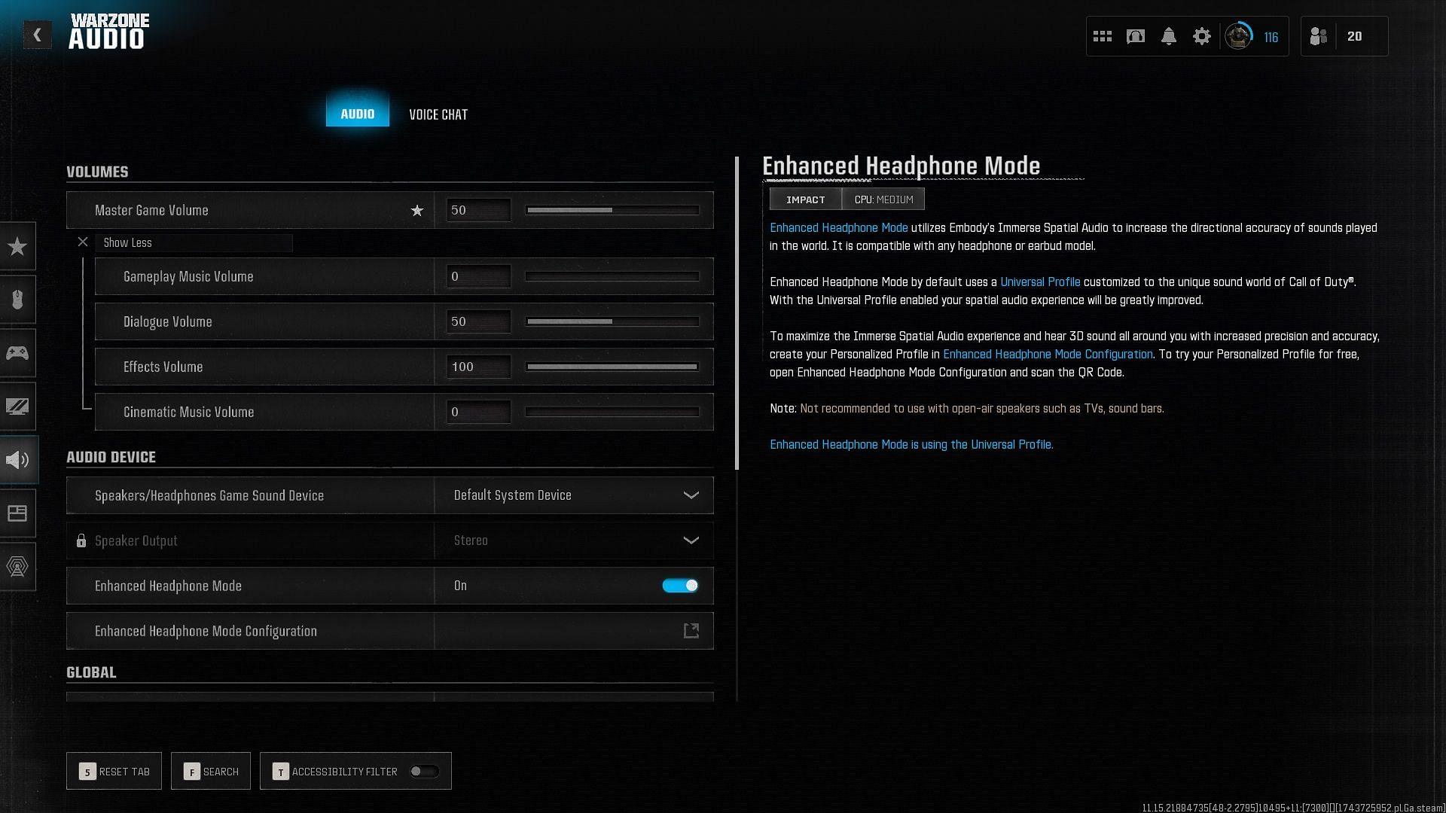Open Enhanced Headphone Mode Configuration link in description

pos(1048,354)
